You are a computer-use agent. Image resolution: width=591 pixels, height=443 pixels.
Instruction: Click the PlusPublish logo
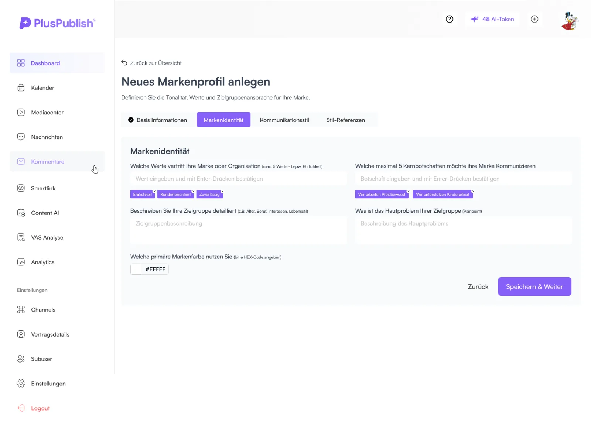tap(57, 23)
